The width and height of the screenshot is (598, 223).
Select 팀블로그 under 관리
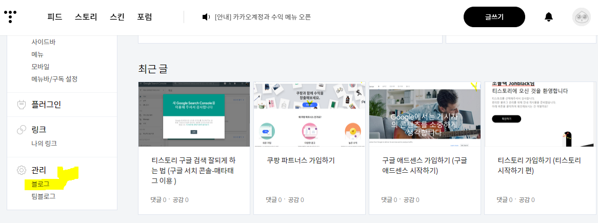44,196
